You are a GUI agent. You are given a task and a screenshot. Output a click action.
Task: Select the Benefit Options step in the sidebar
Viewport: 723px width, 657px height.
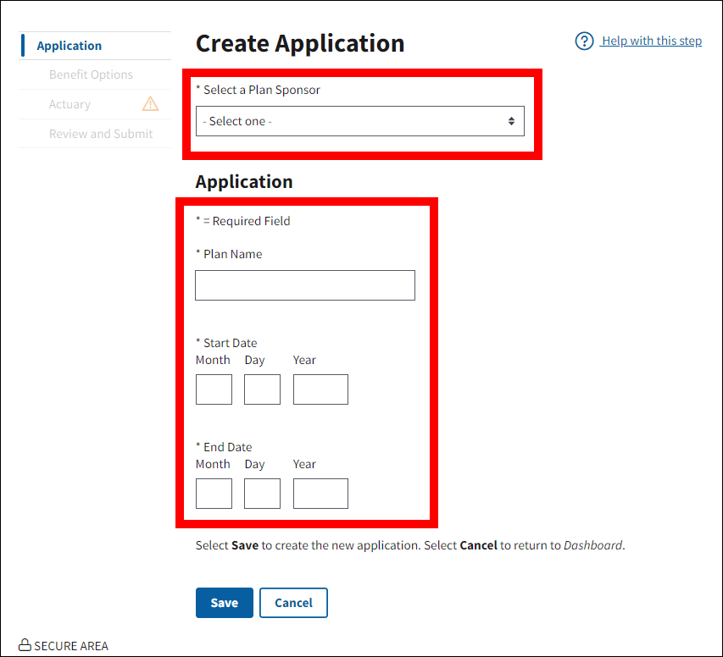pos(91,75)
